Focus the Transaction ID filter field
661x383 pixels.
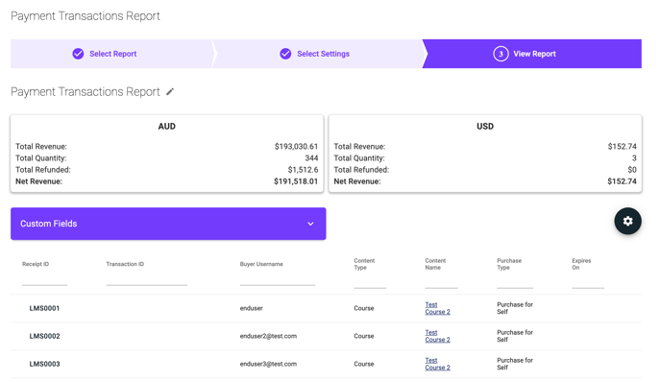click(147, 279)
